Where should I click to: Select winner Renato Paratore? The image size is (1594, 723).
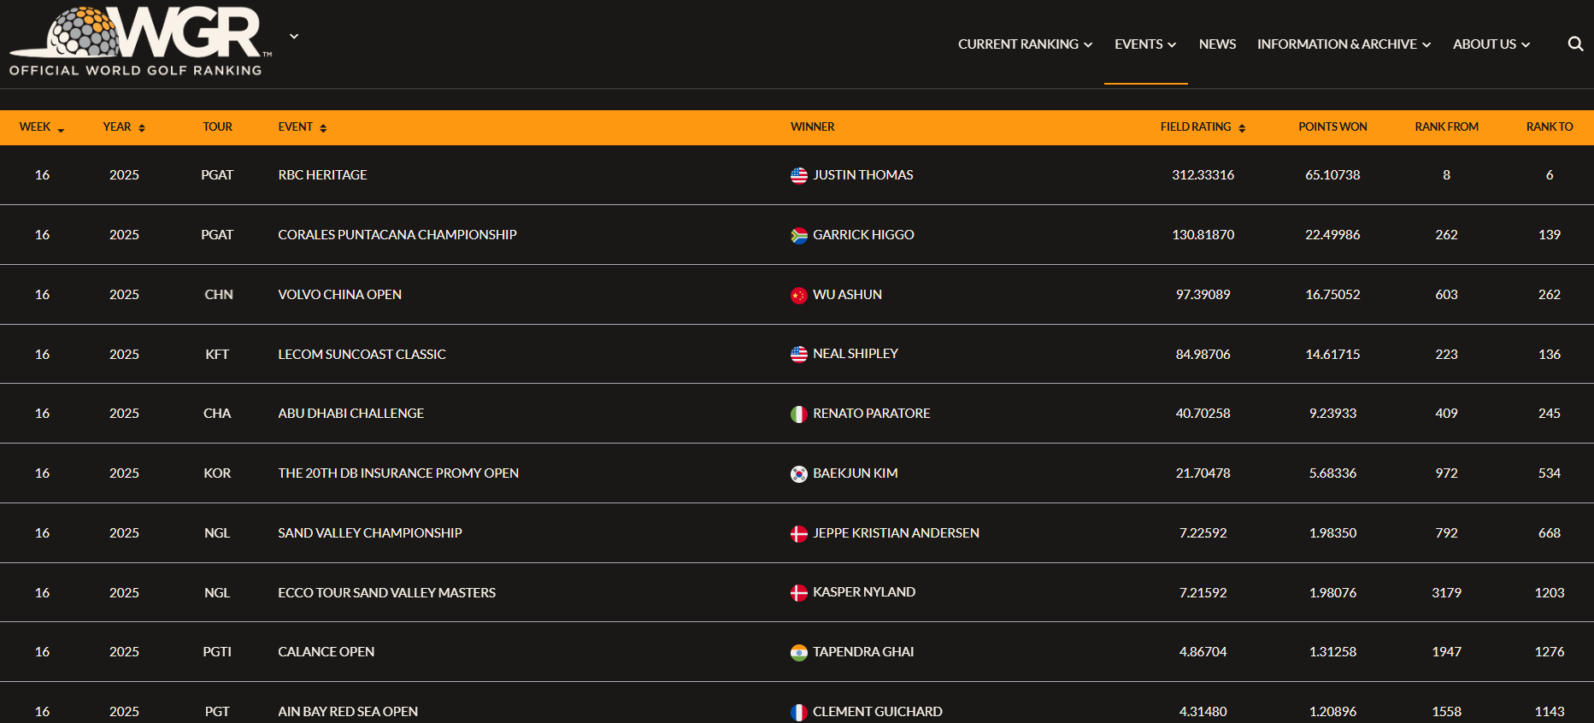click(x=871, y=413)
